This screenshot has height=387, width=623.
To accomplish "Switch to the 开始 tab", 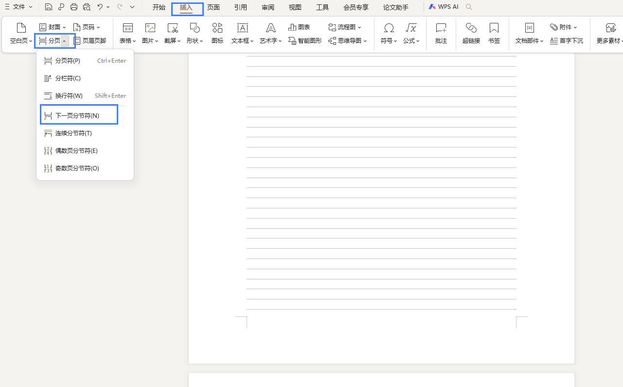I will point(159,7).
